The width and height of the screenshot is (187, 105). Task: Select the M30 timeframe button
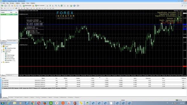point(39,8)
